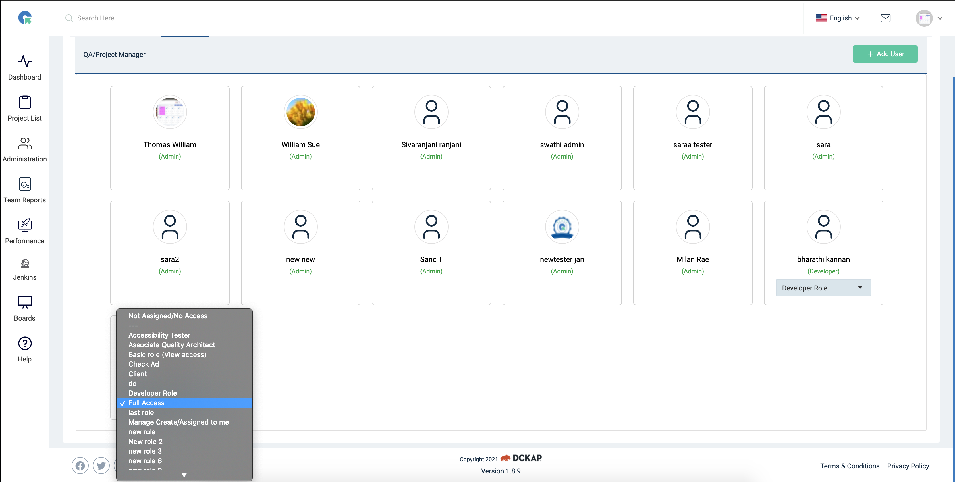Click sara2's user avatar icon

pyautogui.click(x=170, y=227)
